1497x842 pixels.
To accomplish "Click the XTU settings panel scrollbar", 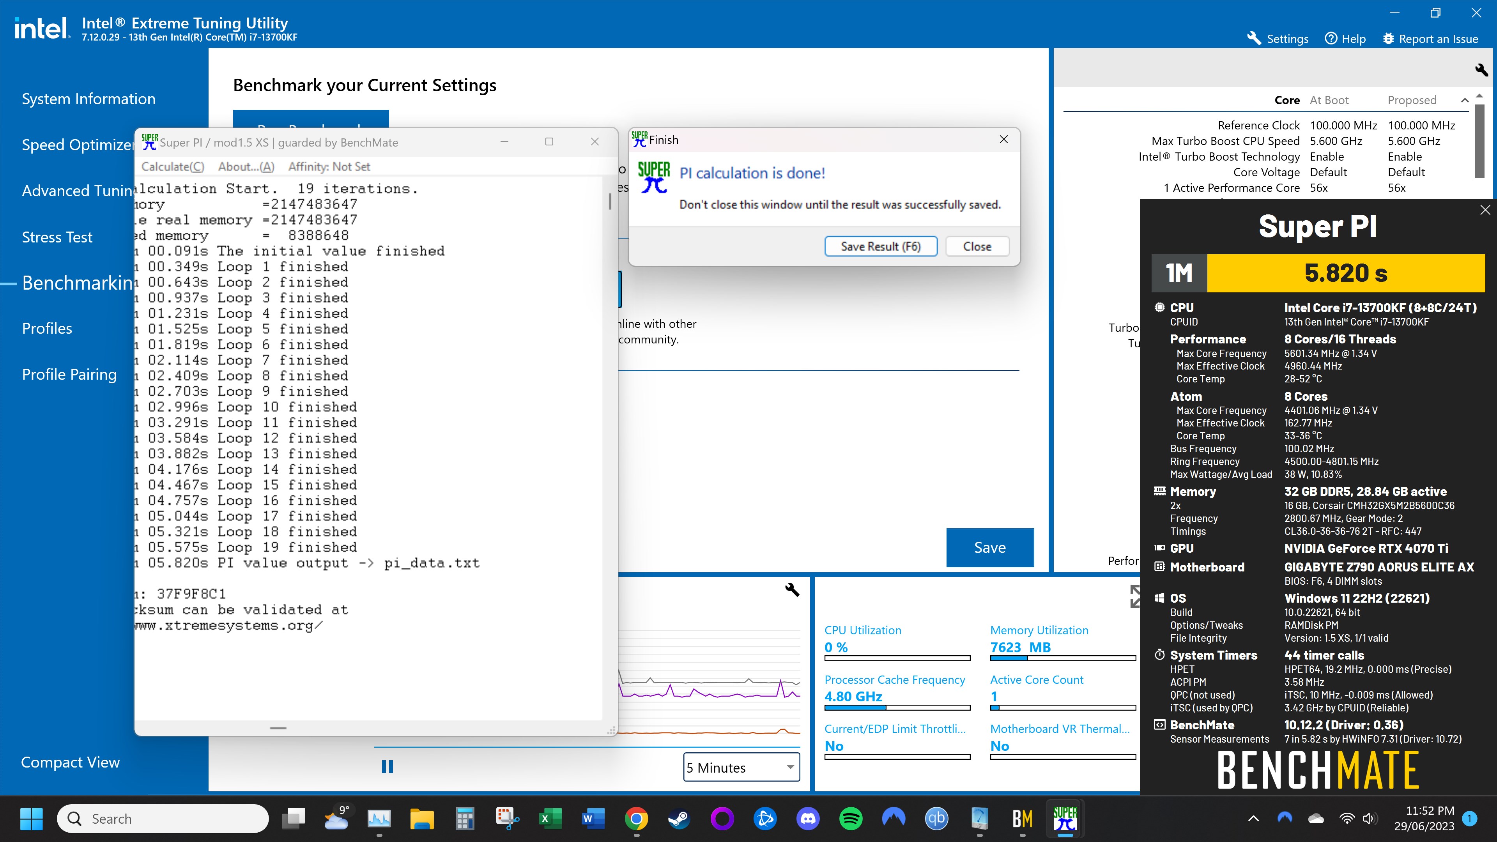I will coord(1479,141).
